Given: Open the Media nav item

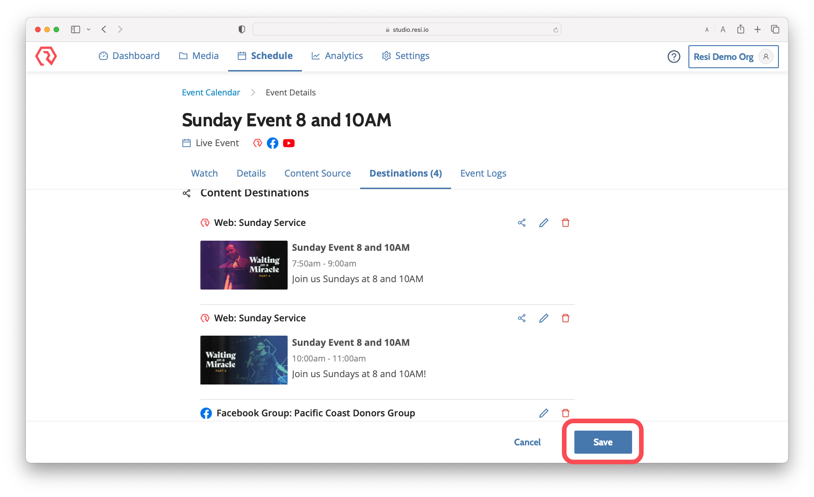Looking at the screenshot, I should [x=199, y=56].
